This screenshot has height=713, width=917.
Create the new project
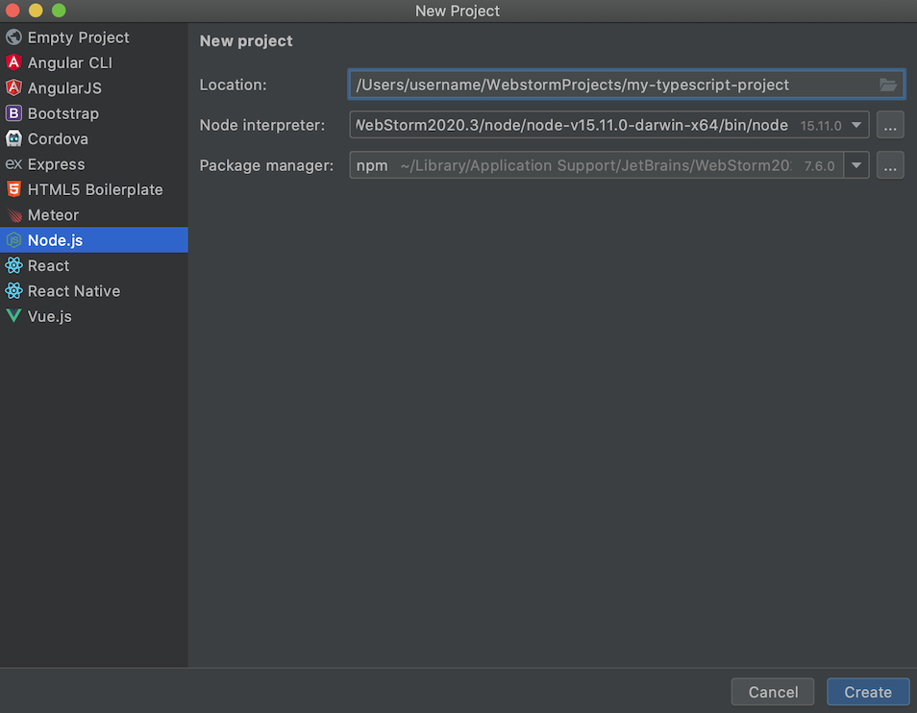[868, 692]
